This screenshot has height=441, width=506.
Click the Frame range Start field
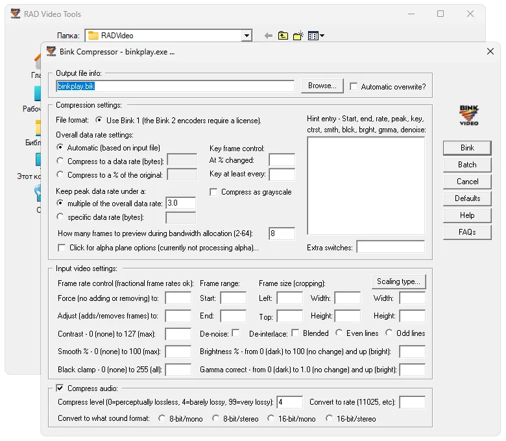coord(234,298)
